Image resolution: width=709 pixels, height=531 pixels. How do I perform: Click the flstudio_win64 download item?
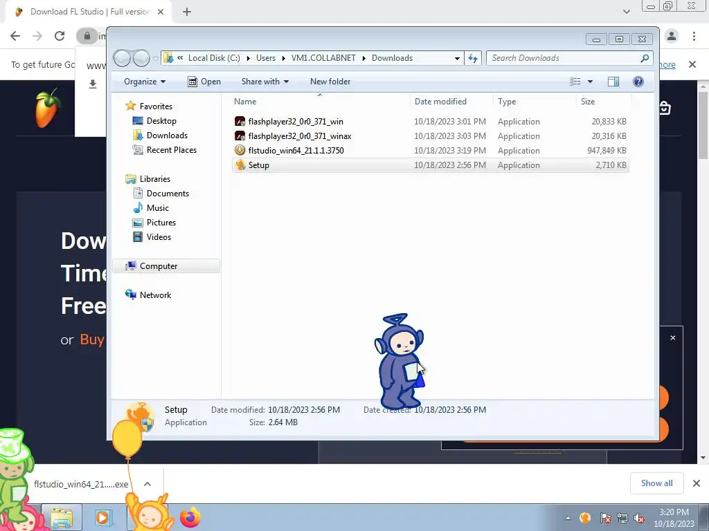(80, 484)
